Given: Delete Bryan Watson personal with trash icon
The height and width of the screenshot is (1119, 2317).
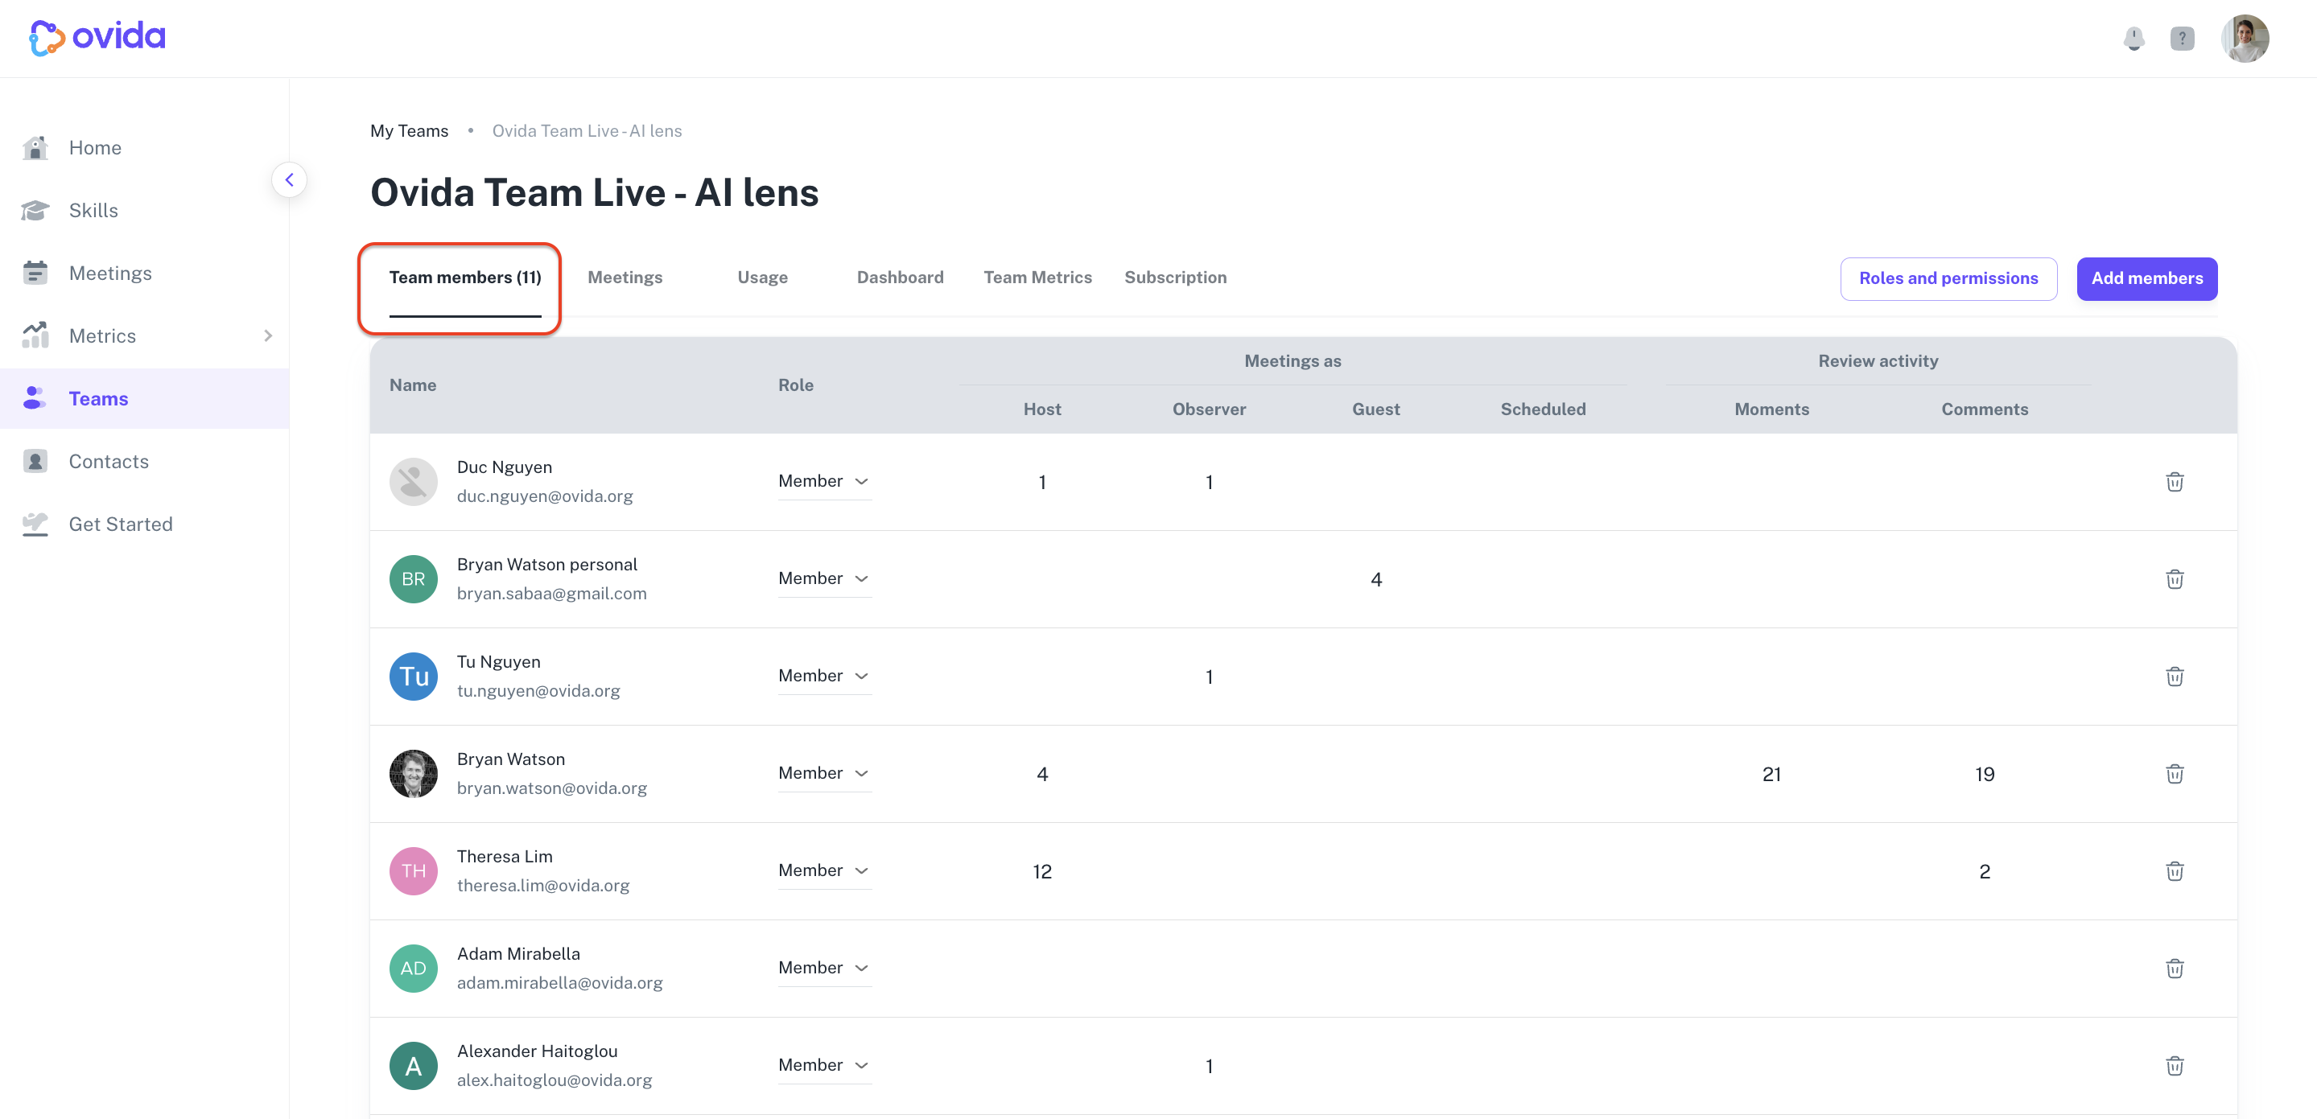Looking at the screenshot, I should (2175, 579).
